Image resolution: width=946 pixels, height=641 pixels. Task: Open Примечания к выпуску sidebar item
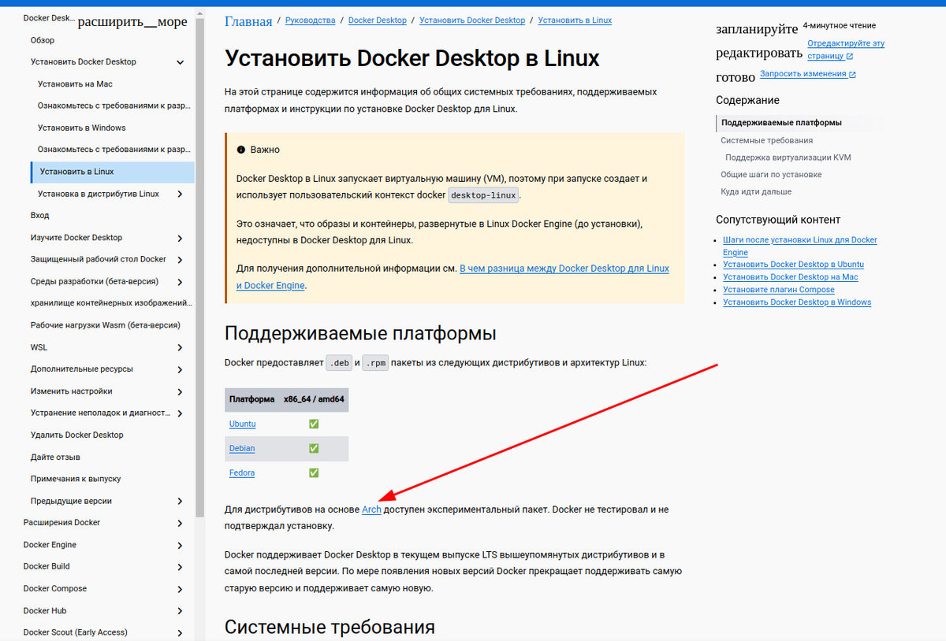point(76,479)
